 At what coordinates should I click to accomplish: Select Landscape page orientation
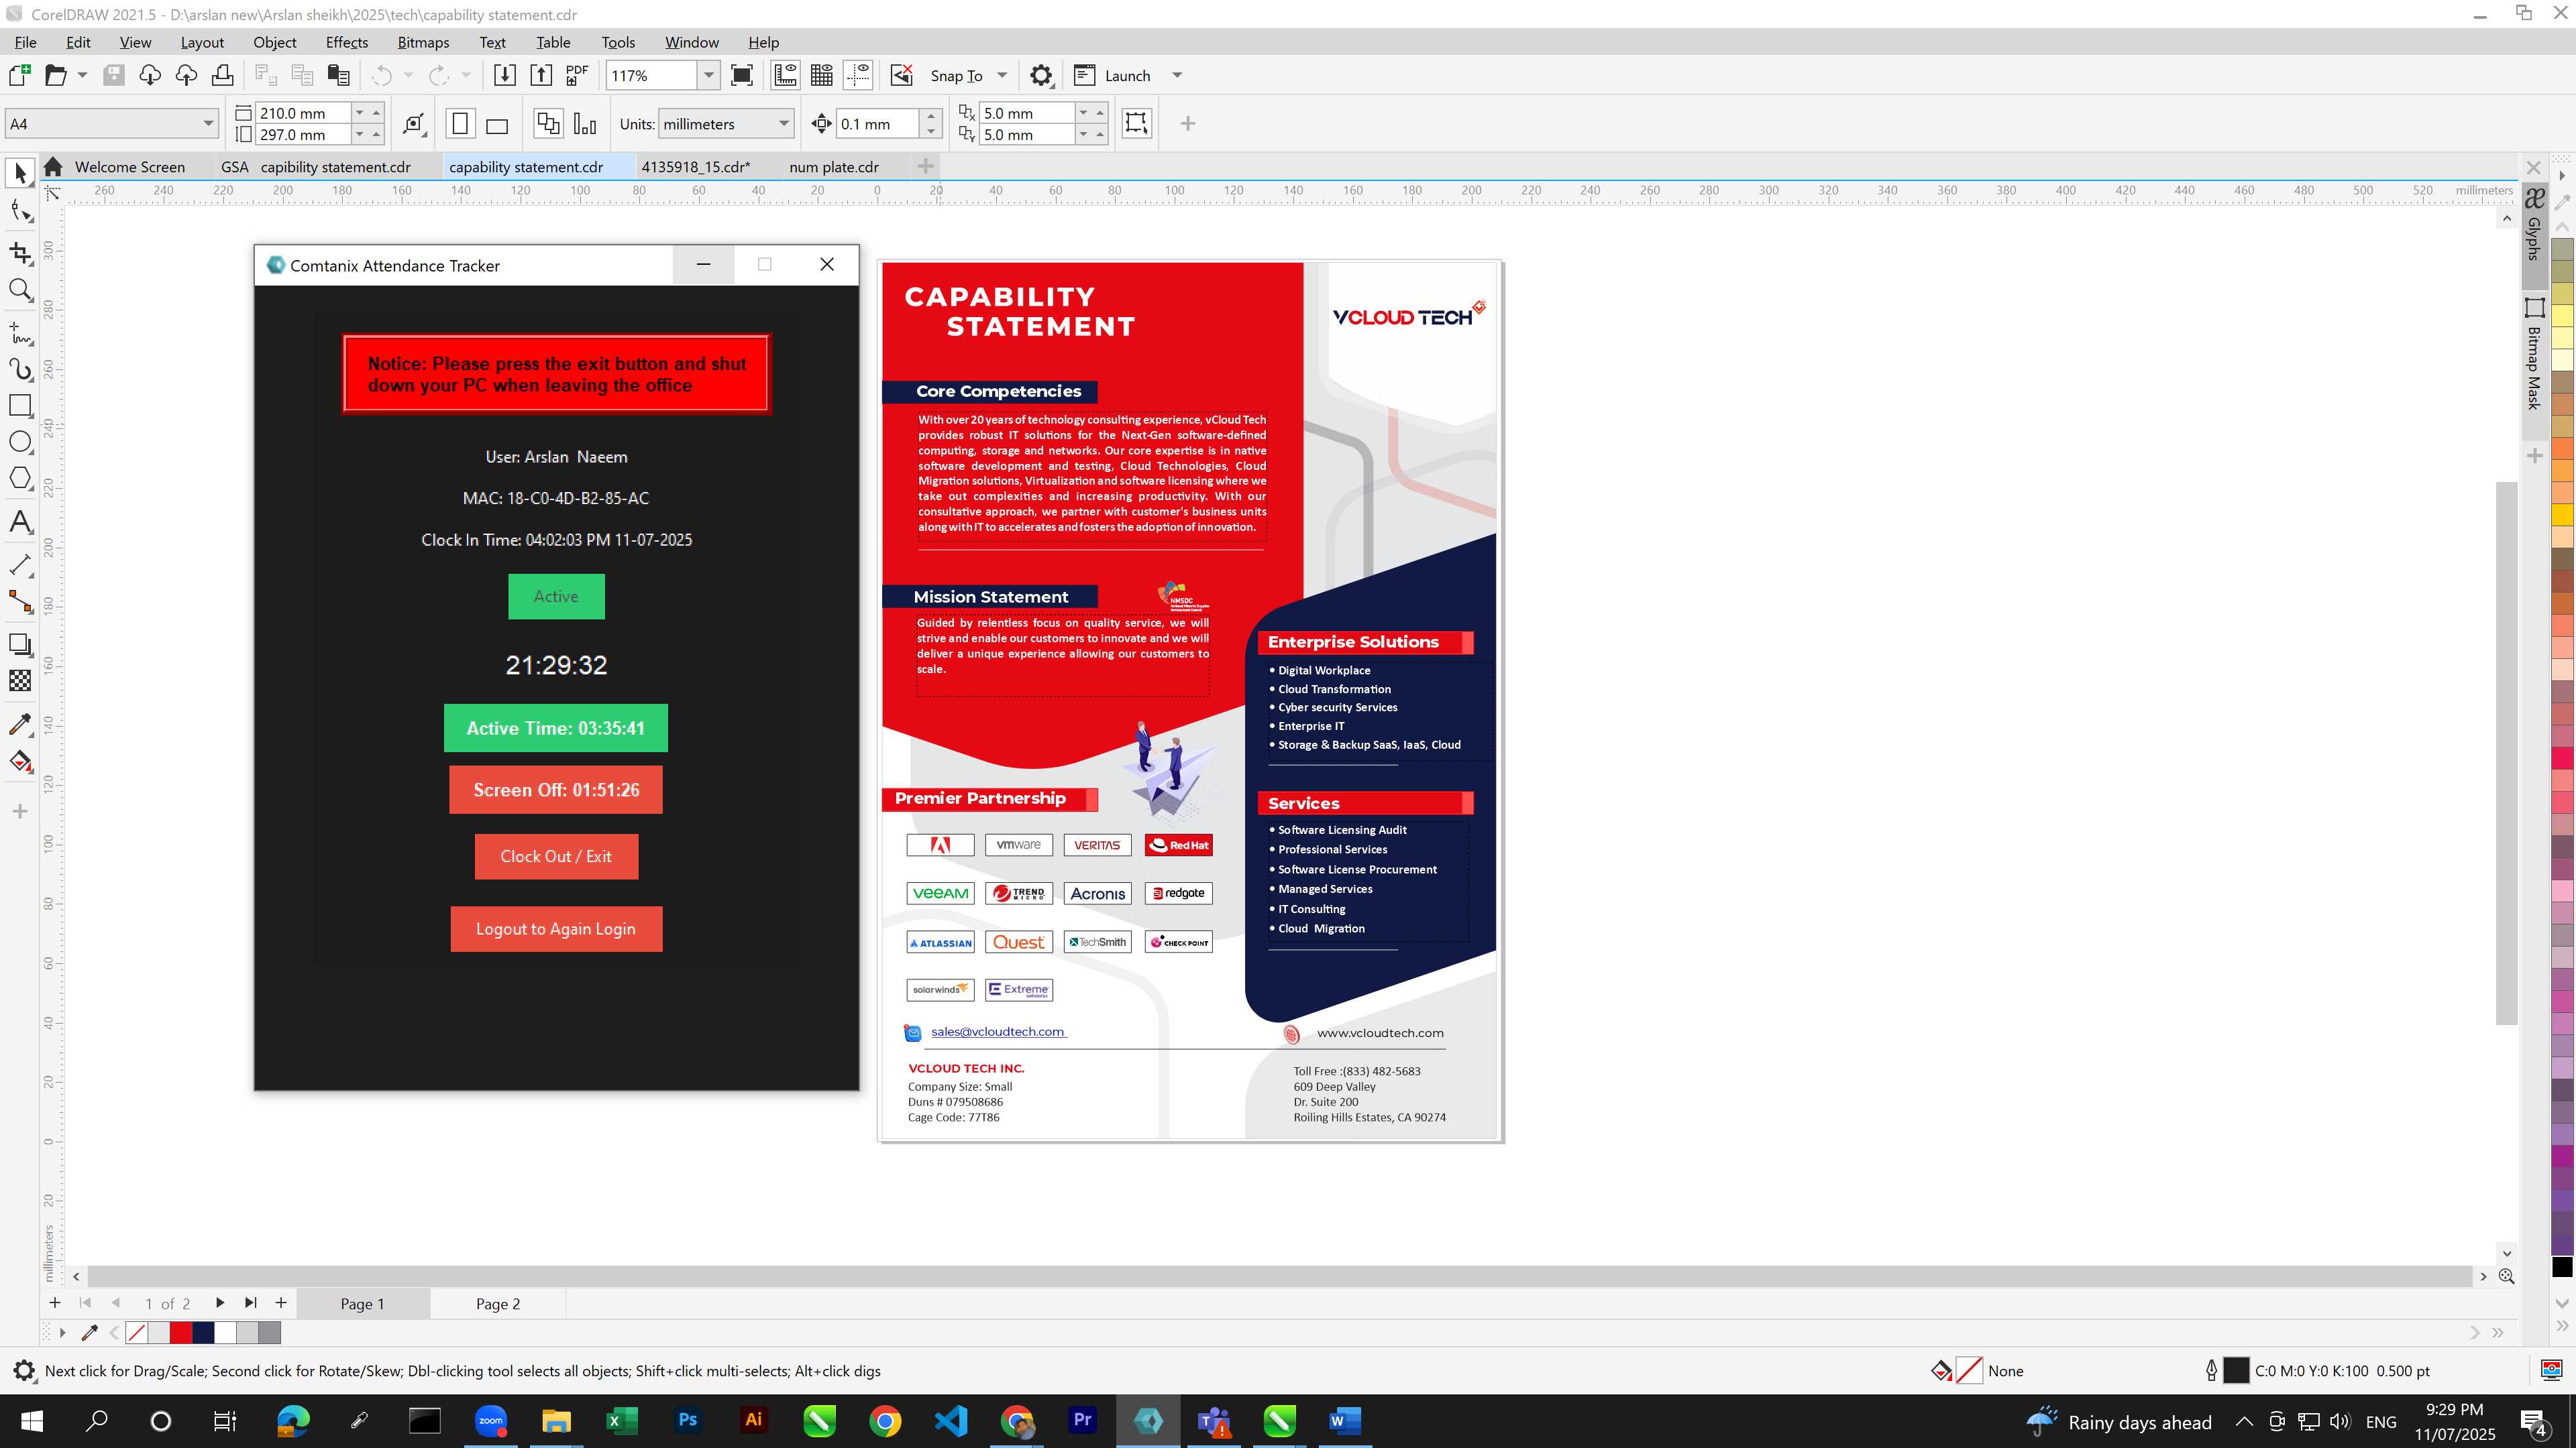[497, 124]
